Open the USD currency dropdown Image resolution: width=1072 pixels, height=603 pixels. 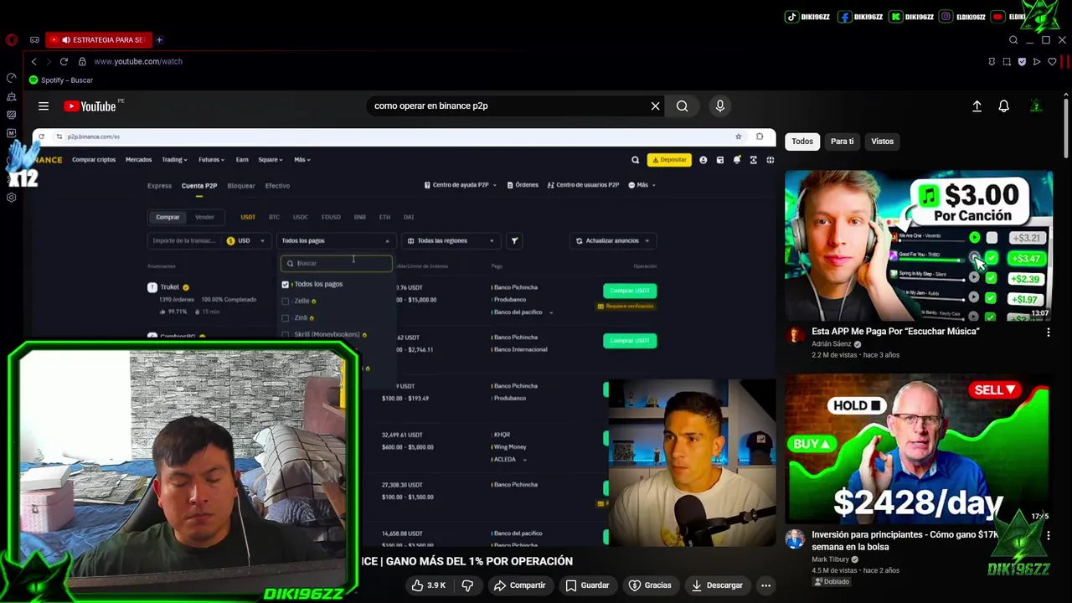(246, 240)
